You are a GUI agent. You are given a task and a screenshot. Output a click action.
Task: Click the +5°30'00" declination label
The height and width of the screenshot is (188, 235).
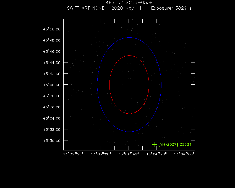tap(53, 140)
